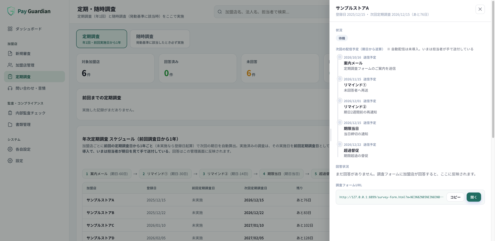Click the search magnifier icon
Viewport: 495px width, 241px height.
coord(220,12)
